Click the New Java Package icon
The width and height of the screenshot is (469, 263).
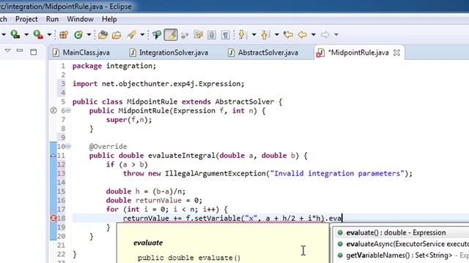(64, 34)
